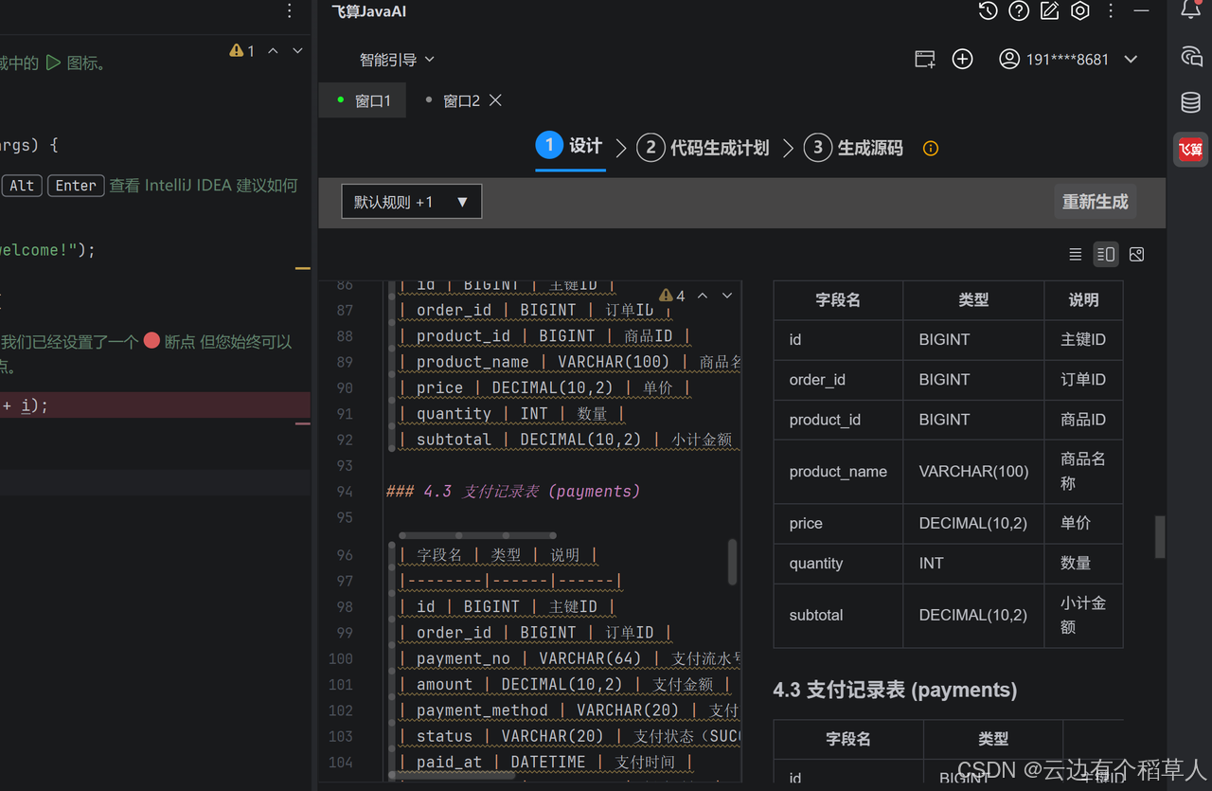Click line number 100 in the gutter
Viewport: 1212px width, 791px height.
[340, 658]
